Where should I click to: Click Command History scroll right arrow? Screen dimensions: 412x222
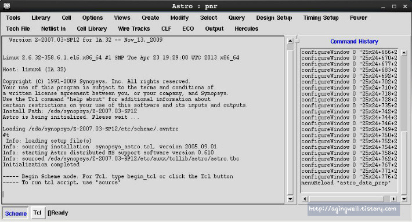tap(393, 199)
